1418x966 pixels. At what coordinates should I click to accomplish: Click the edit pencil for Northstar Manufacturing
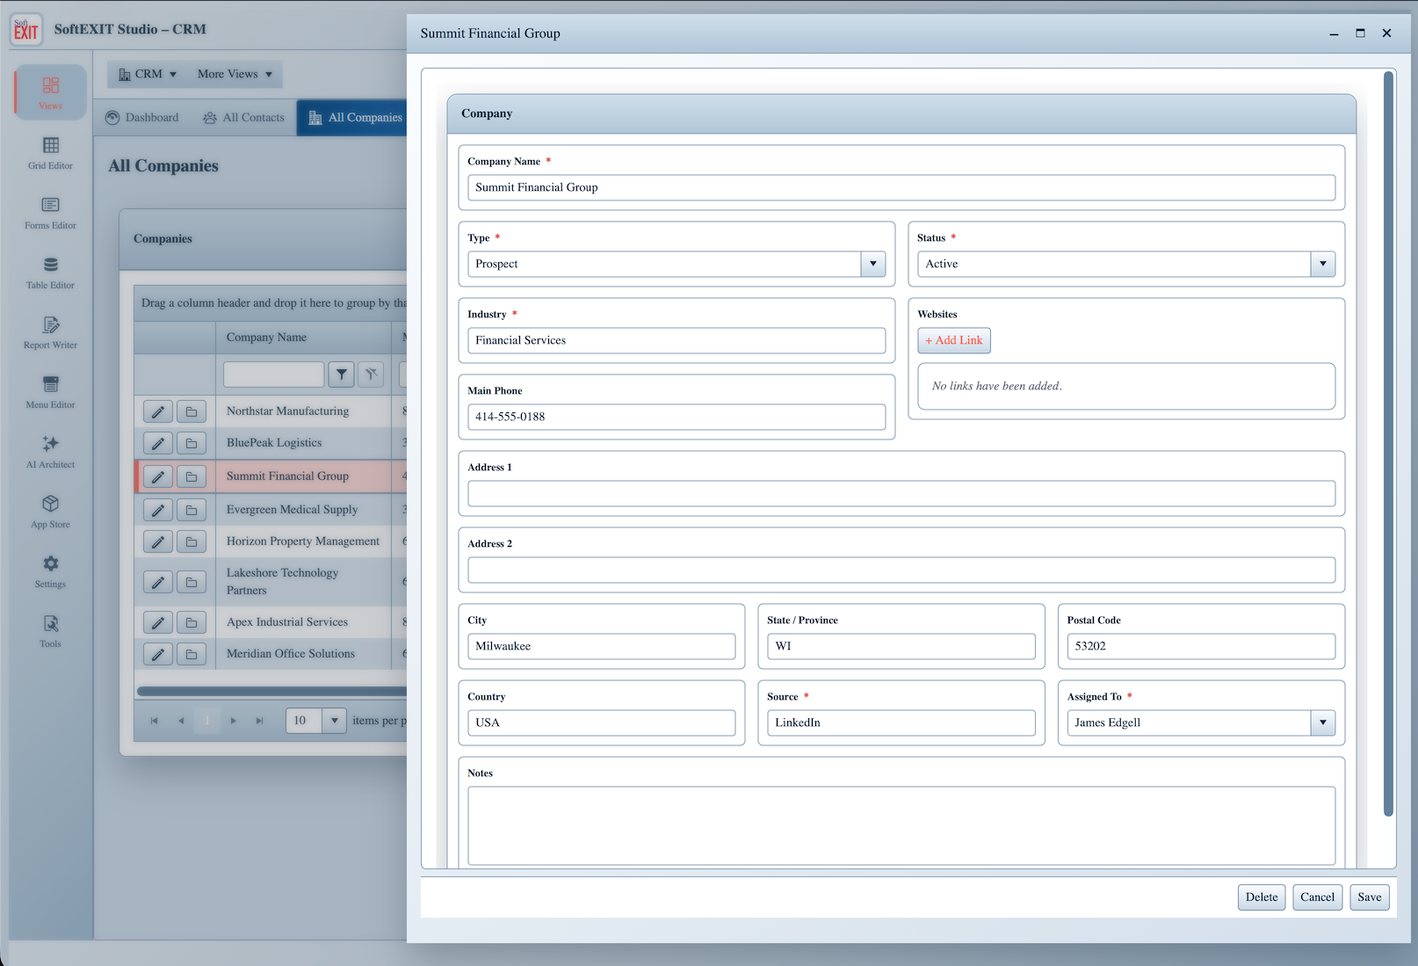(x=158, y=411)
